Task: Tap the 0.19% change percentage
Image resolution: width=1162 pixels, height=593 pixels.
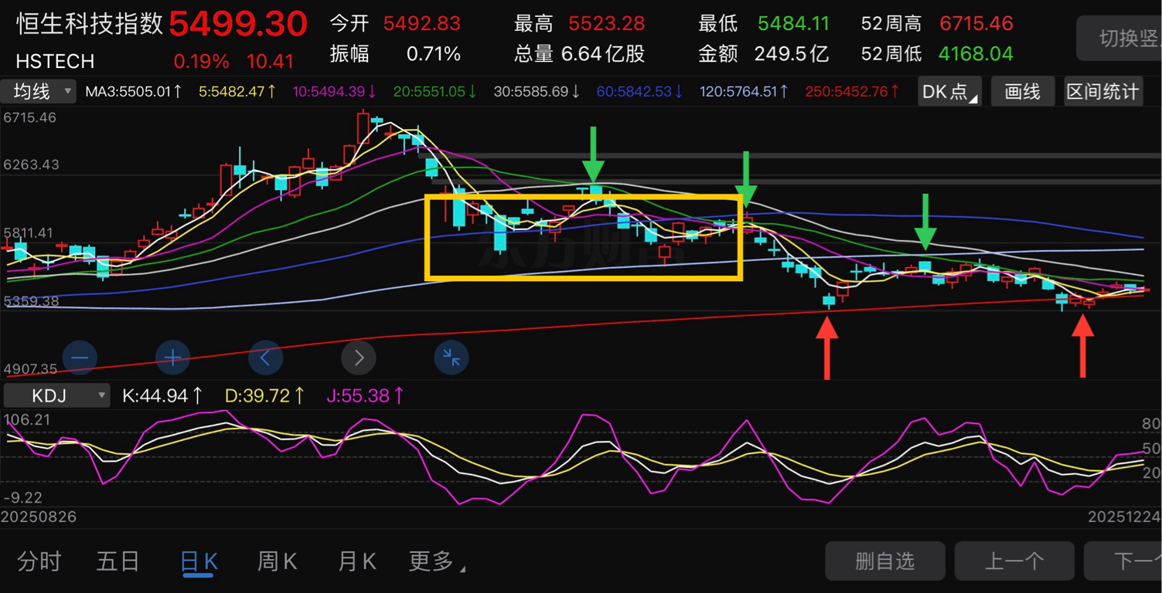Action: pos(201,61)
